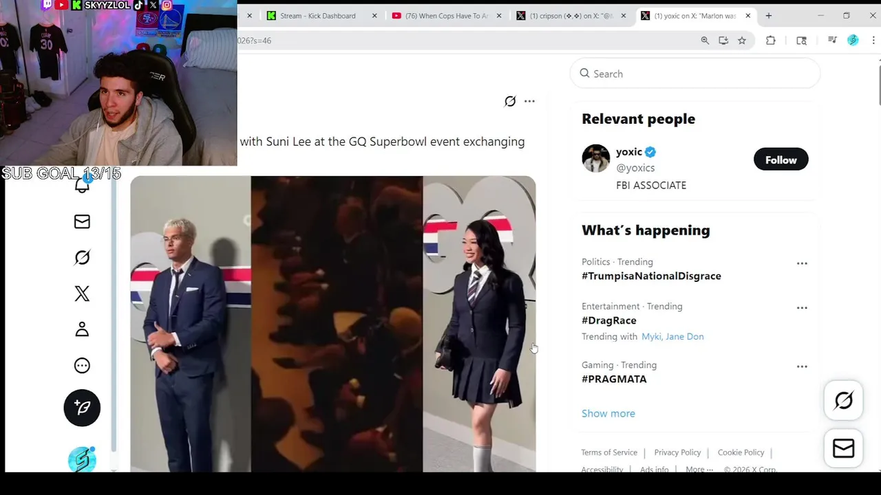Open the More circle icon in the sidebar
Image resolution: width=881 pixels, height=495 pixels.
pyautogui.click(x=82, y=366)
